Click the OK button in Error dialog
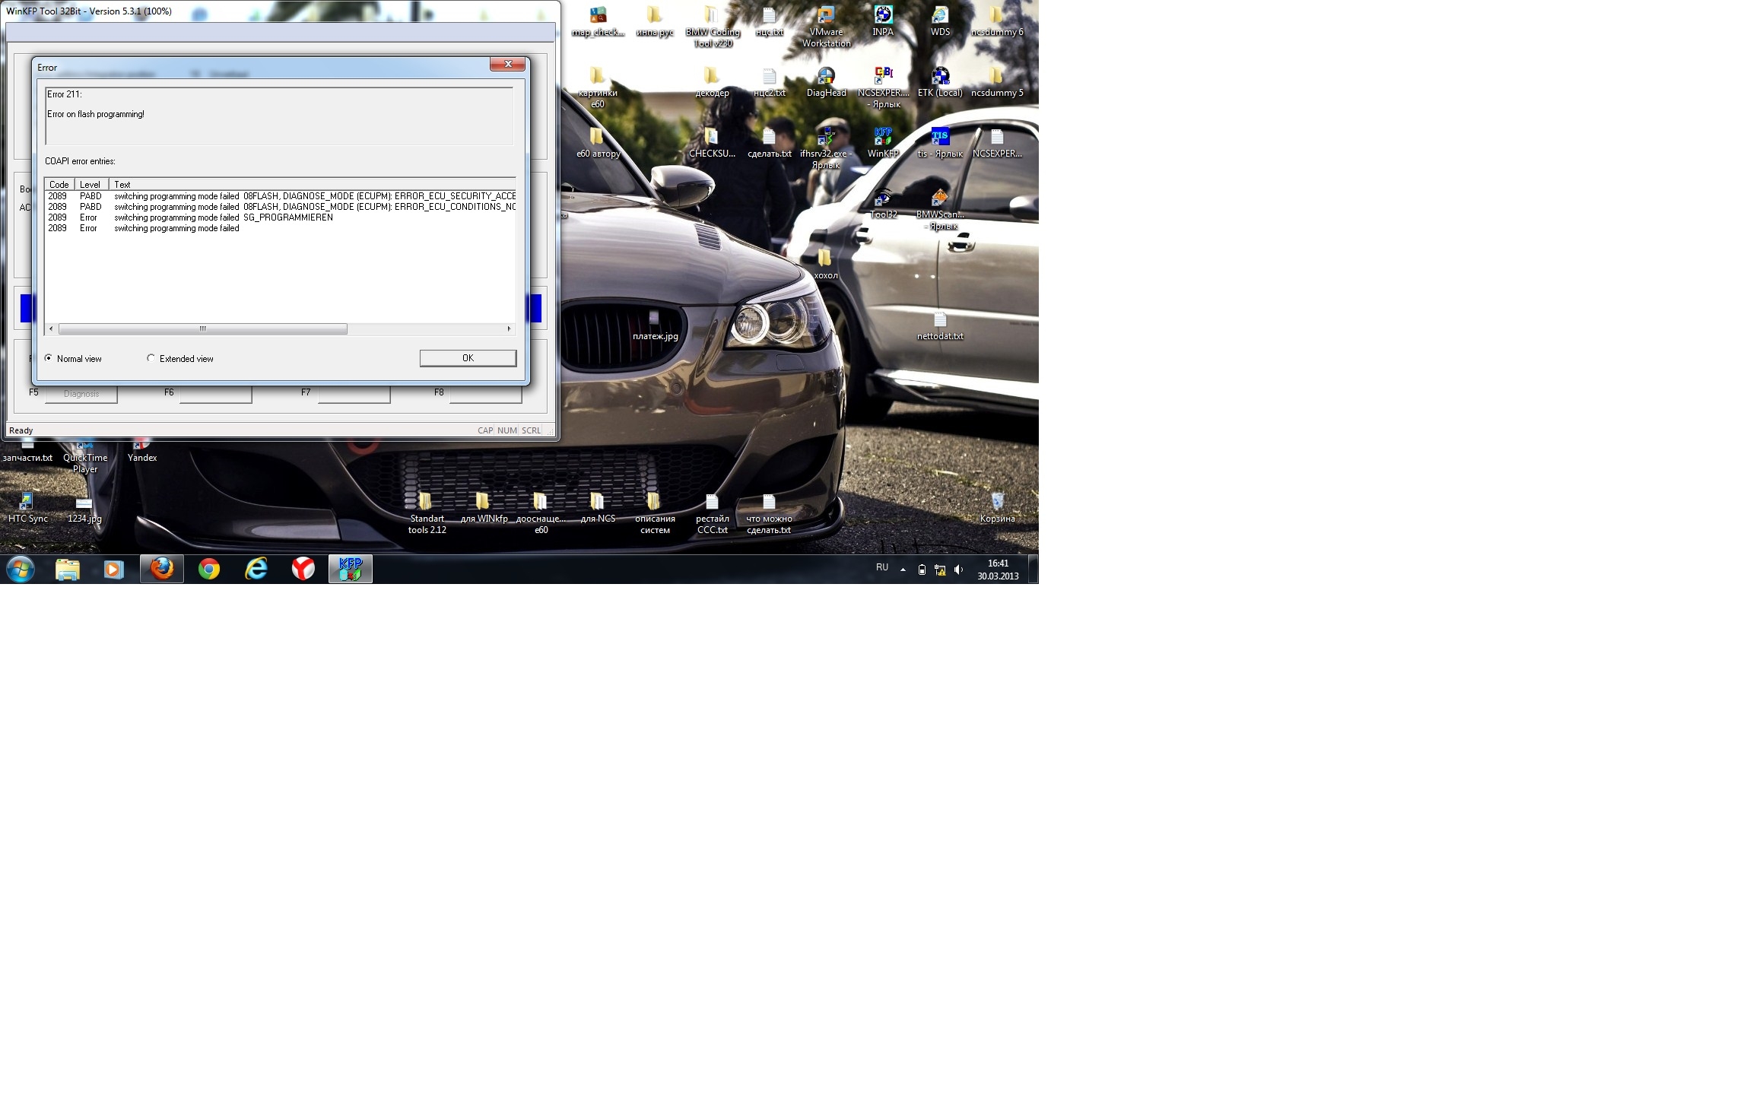The height and width of the screenshot is (1095, 1740). coord(468,358)
